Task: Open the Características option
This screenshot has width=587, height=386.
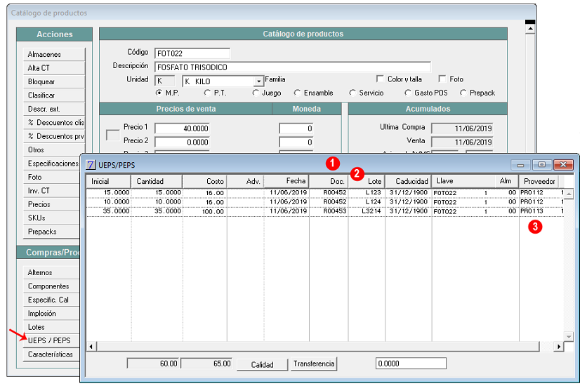Action: pos(52,354)
